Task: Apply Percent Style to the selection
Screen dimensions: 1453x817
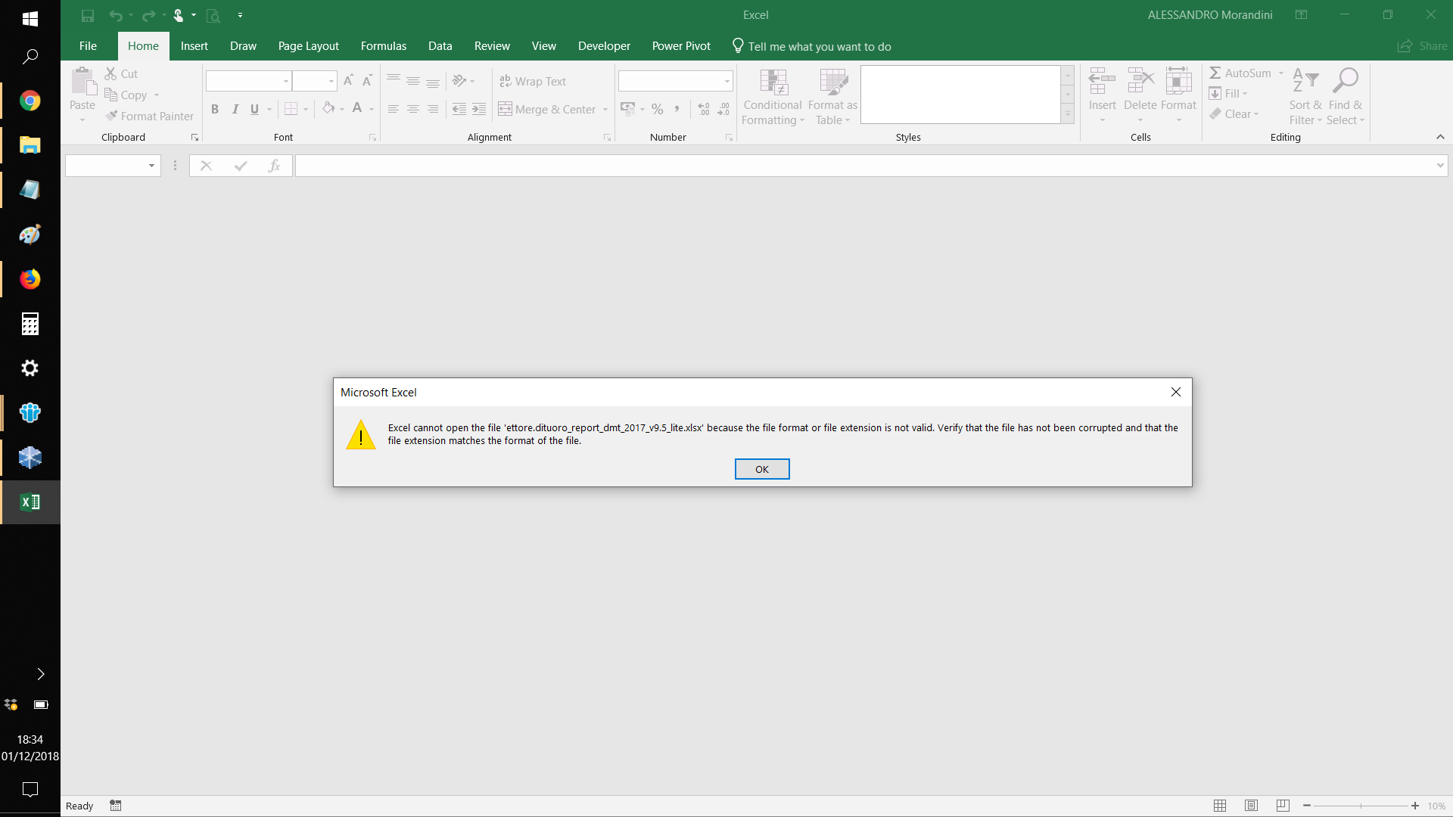Action: click(x=657, y=109)
